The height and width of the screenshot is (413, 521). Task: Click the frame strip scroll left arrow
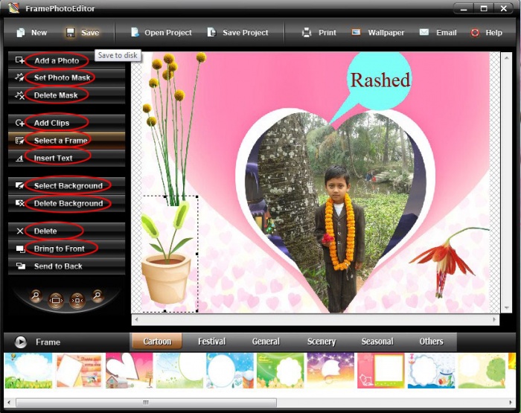[9, 403]
